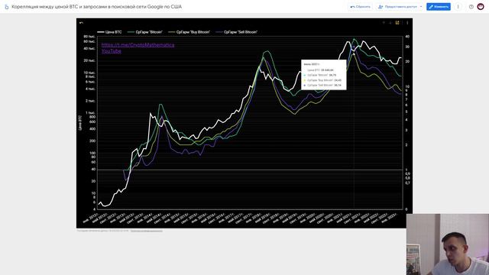Click the blue Изменить edit button
The width and height of the screenshot is (489, 275).
pyautogui.click(x=439, y=7)
